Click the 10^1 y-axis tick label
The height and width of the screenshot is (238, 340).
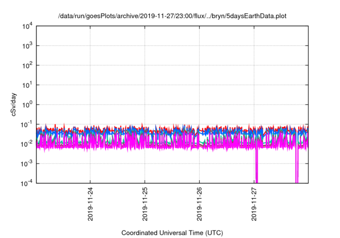pyautogui.click(x=28, y=85)
